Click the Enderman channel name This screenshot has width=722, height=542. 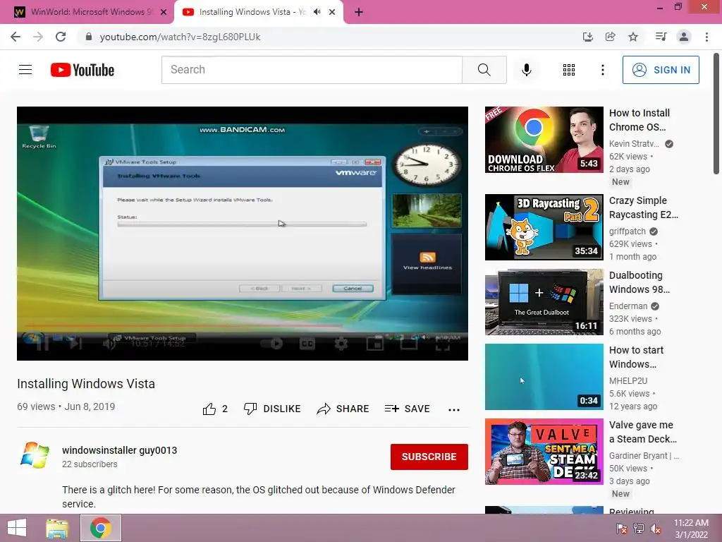(x=628, y=306)
